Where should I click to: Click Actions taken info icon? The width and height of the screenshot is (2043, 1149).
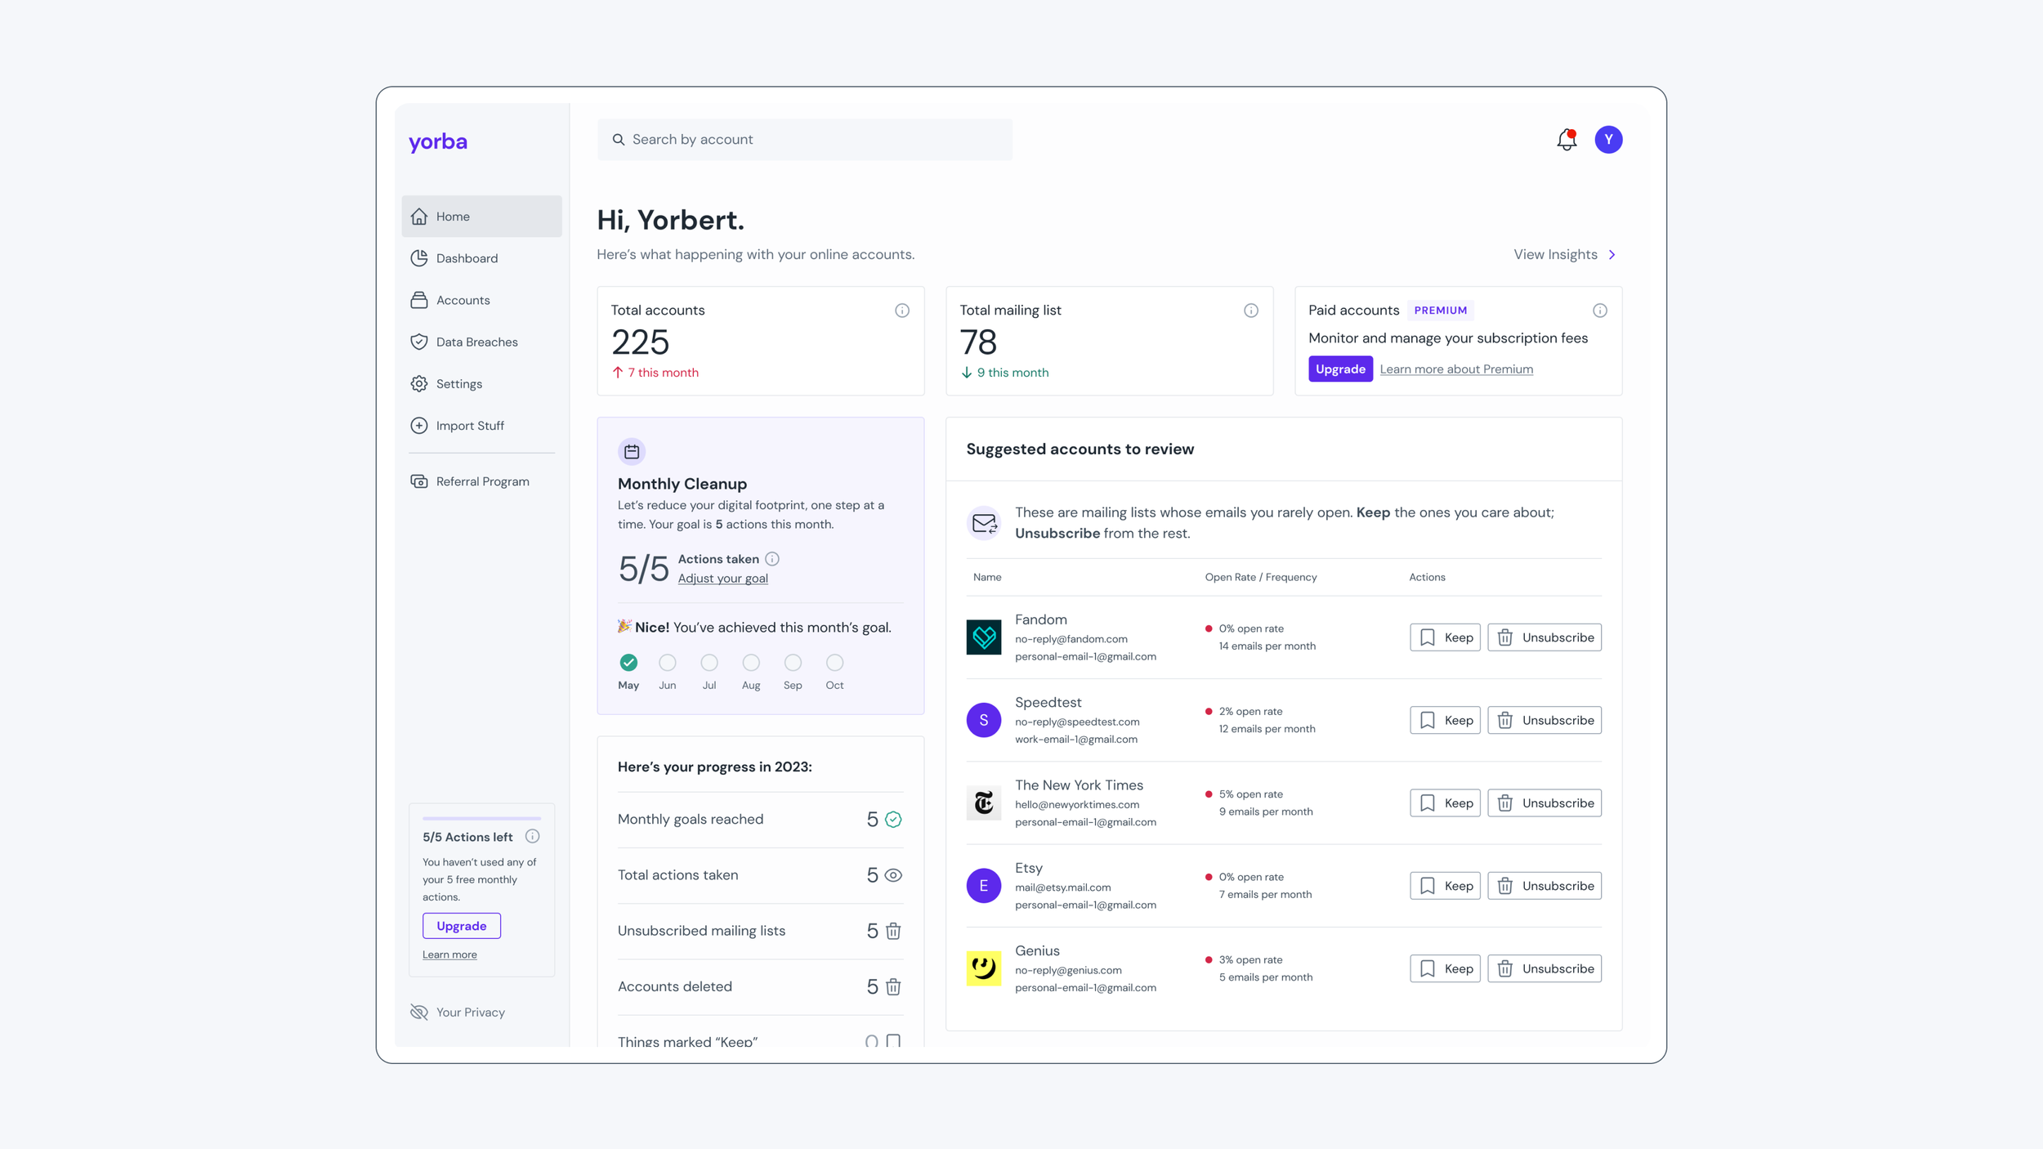click(772, 559)
